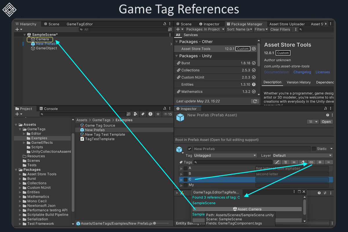Viewport: 348px width, 232px height.
Task: Click the chain link references icon in Tags toolbar
Action: pos(311,162)
